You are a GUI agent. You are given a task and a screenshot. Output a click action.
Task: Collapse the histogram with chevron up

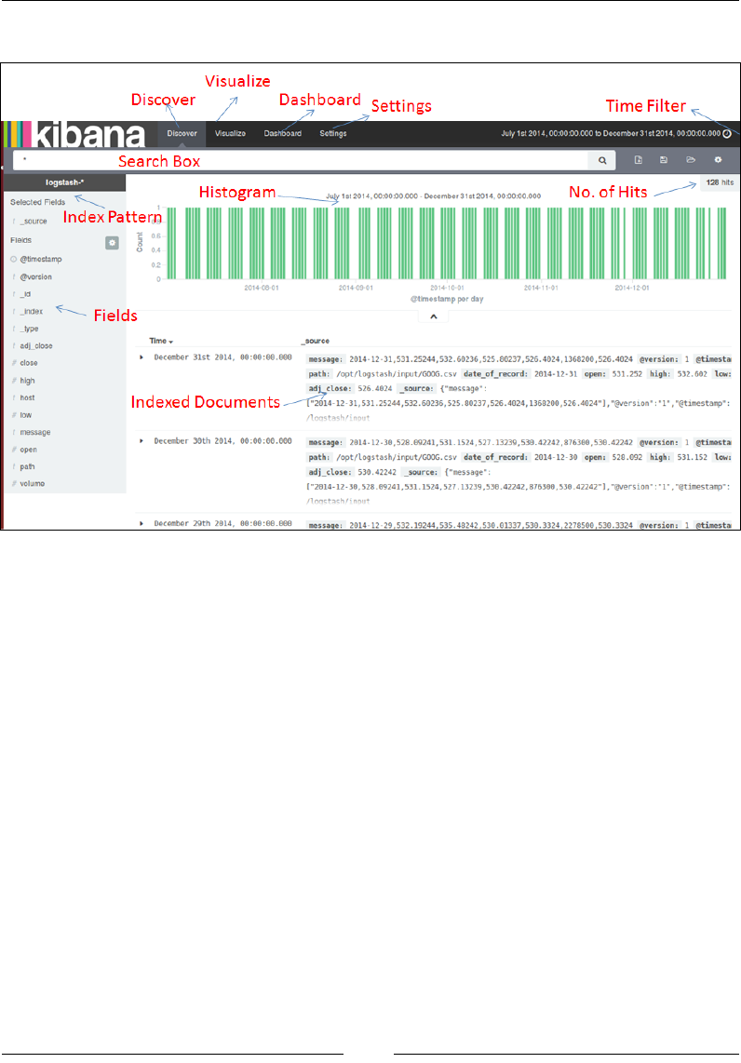434,316
